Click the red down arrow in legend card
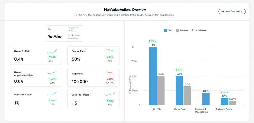Viewport: 254px width, 123px height. (72, 35)
